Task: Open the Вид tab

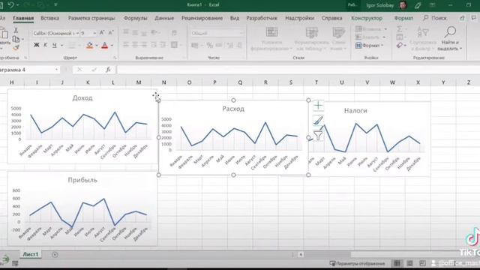Action: (235, 18)
